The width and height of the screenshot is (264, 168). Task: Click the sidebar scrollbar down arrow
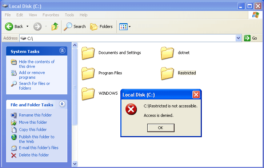tap(75, 164)
